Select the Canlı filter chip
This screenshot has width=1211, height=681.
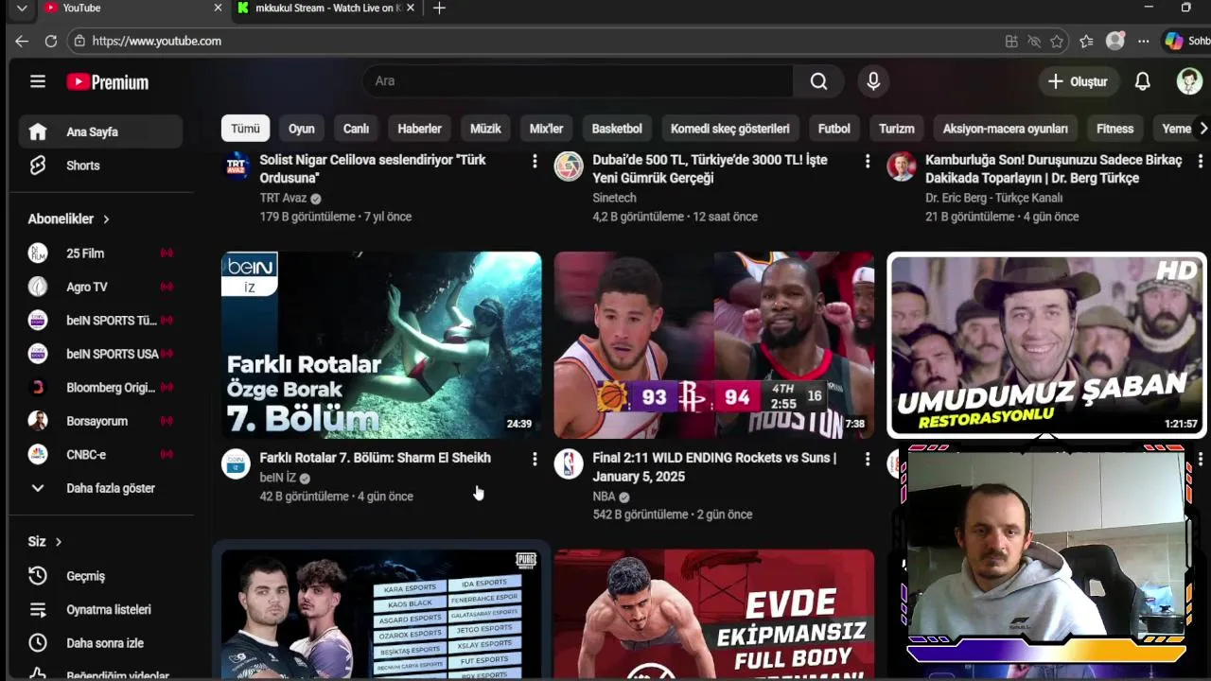coord(356,129)
